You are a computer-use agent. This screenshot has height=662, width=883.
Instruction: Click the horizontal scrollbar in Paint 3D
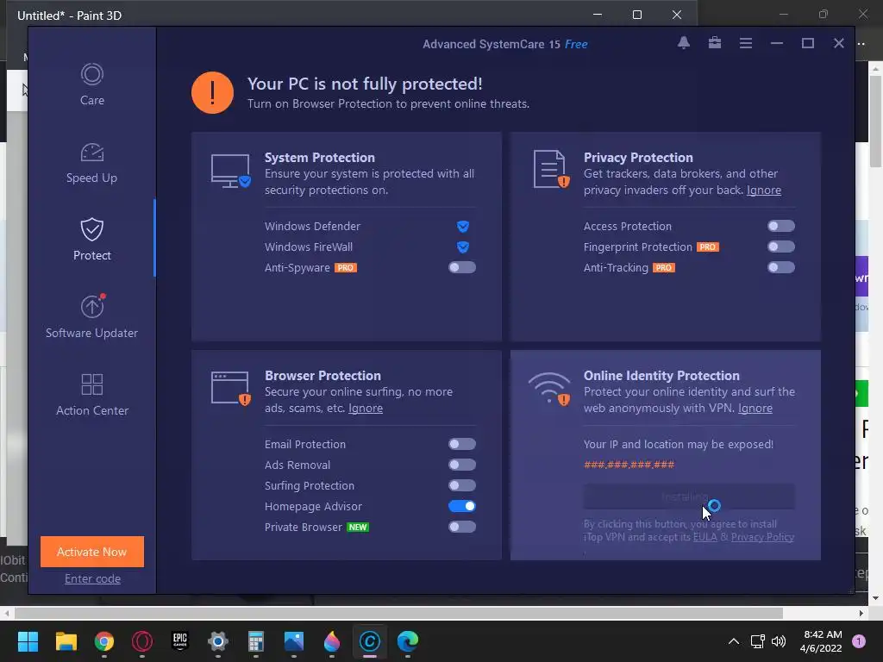pos(398,613)
